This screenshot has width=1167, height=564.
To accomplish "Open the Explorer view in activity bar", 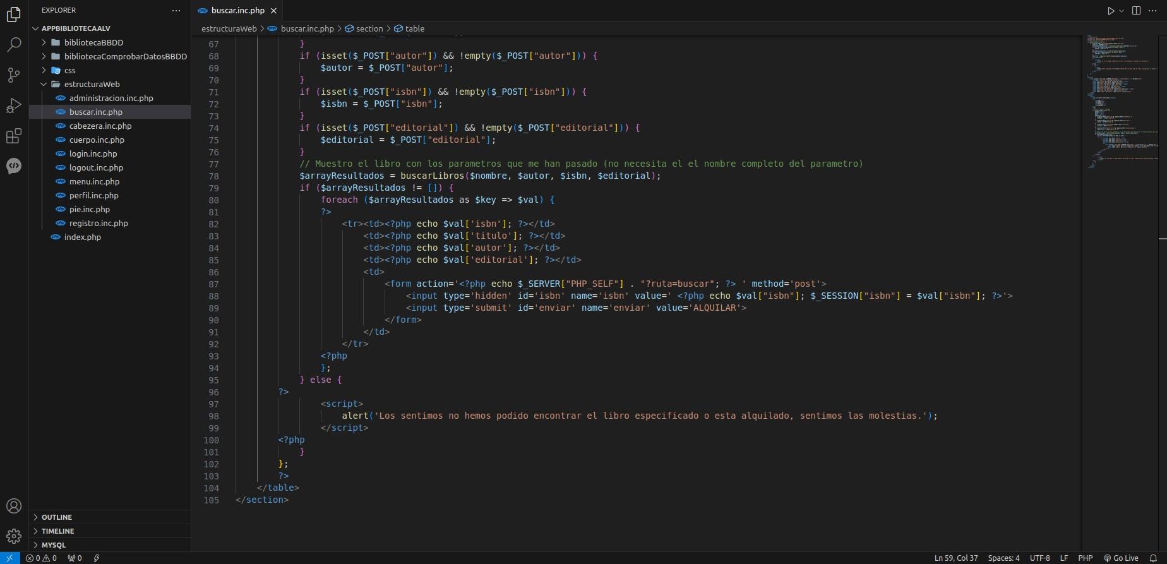I will pyautogui.click(x=13, y=15).
